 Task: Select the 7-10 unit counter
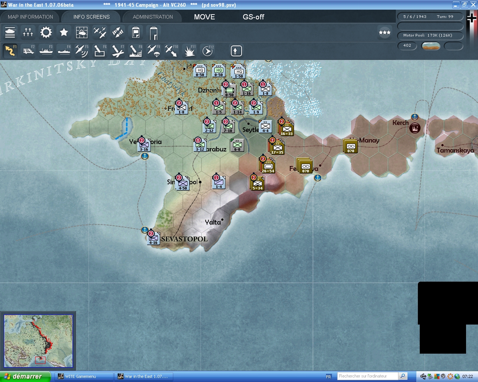coord(228,126)
